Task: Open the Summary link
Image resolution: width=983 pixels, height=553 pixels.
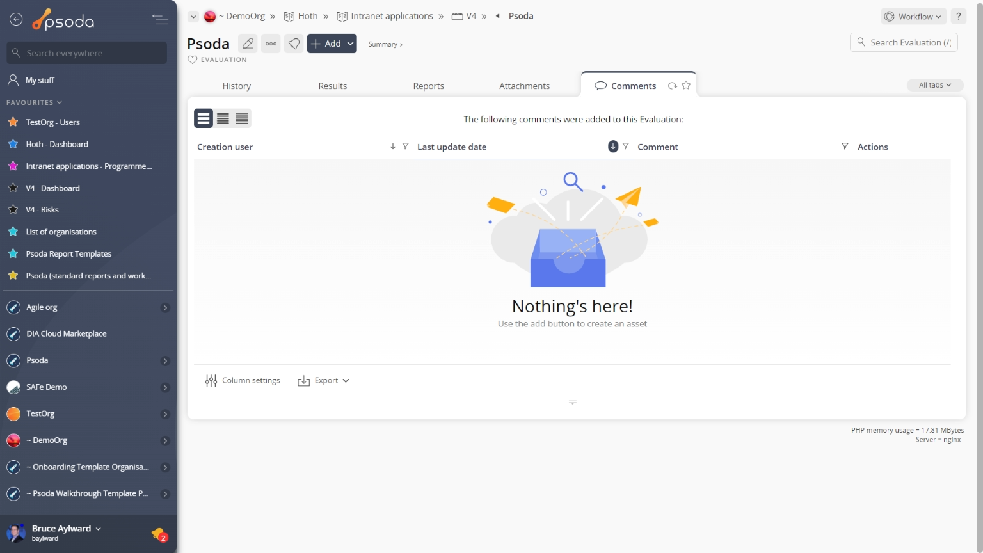Action: click(x=385, y=44)
